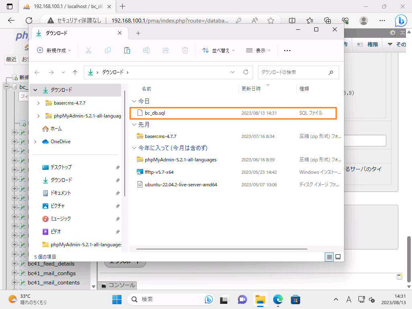Sort files by 更新日時 column header
The image size is (412, 309).
[x=251, y=89]
